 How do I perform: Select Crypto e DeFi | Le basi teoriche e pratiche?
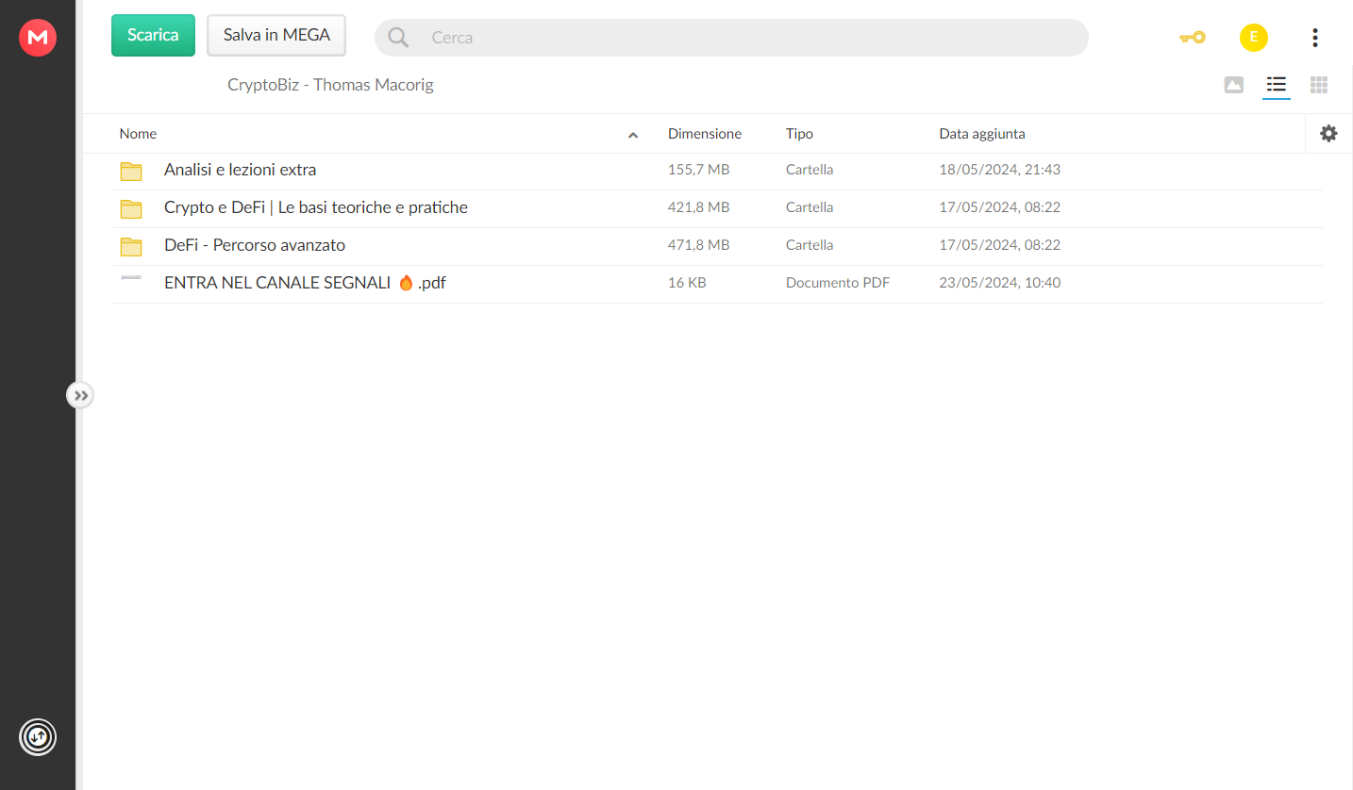(316, 207)
